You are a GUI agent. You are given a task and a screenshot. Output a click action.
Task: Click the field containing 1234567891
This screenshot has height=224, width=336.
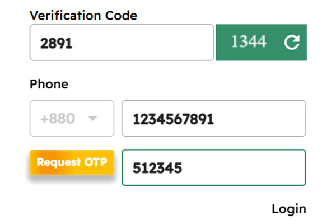pyautogui.click(x=213, y=118)
